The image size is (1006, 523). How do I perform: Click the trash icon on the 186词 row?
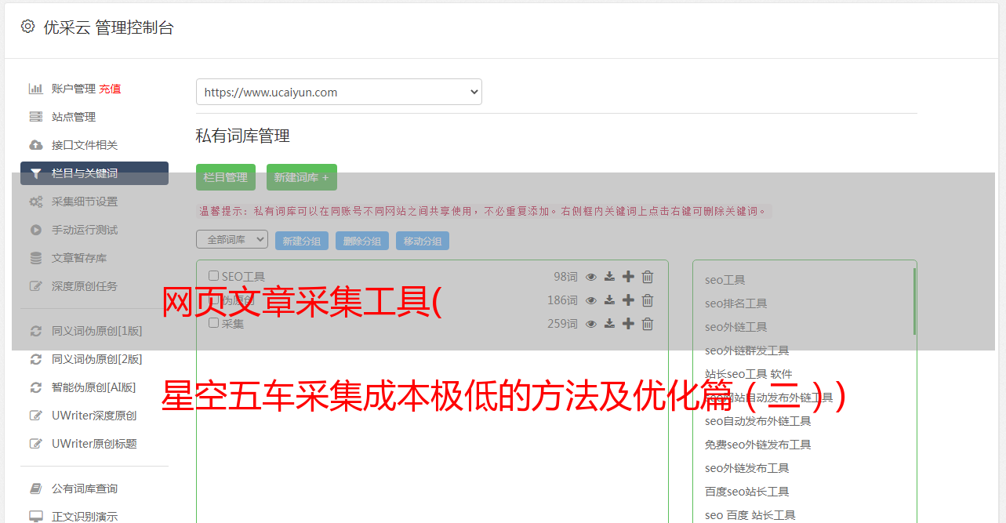coord(648,300)
